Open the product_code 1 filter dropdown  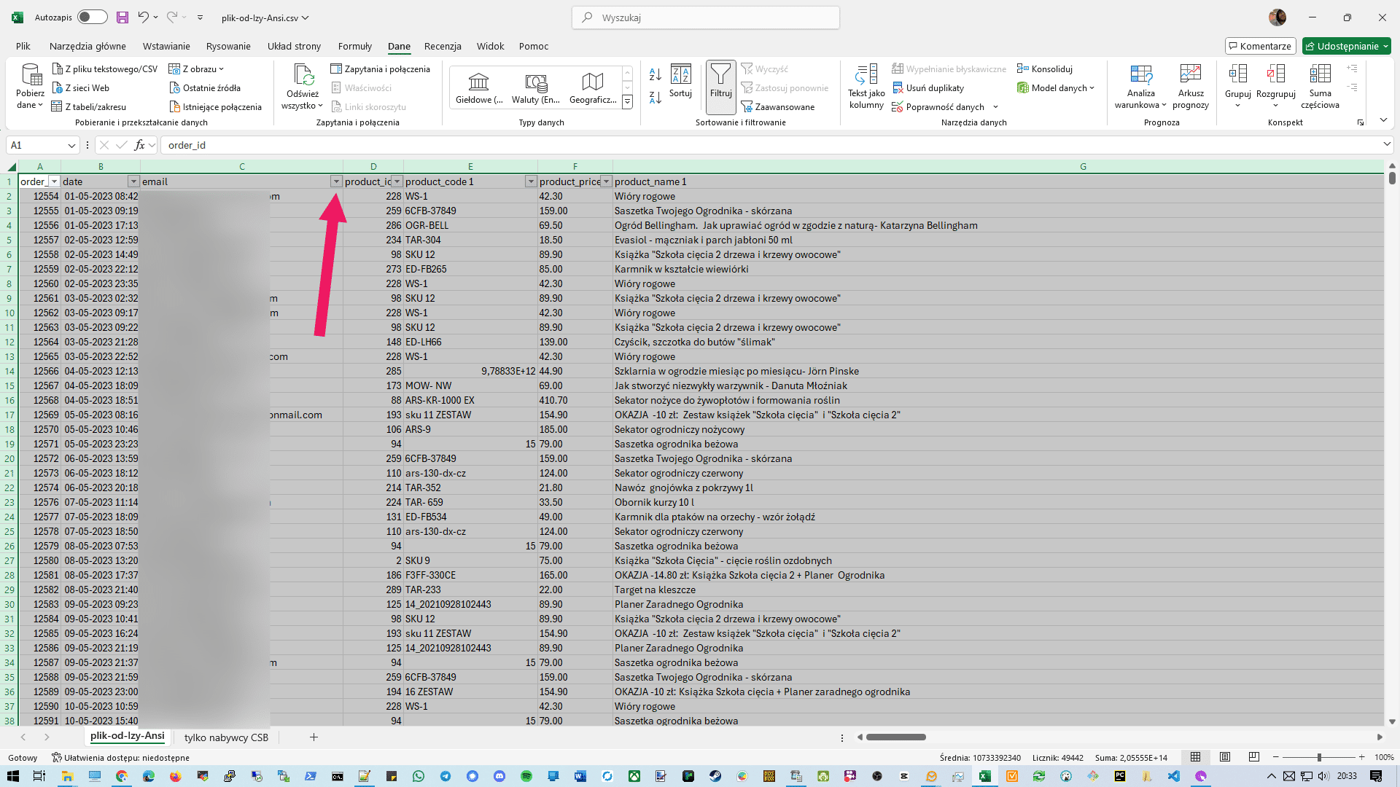click(531, 181)
